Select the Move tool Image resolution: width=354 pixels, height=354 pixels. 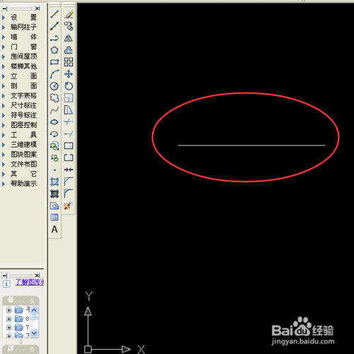tap(69, 74)
